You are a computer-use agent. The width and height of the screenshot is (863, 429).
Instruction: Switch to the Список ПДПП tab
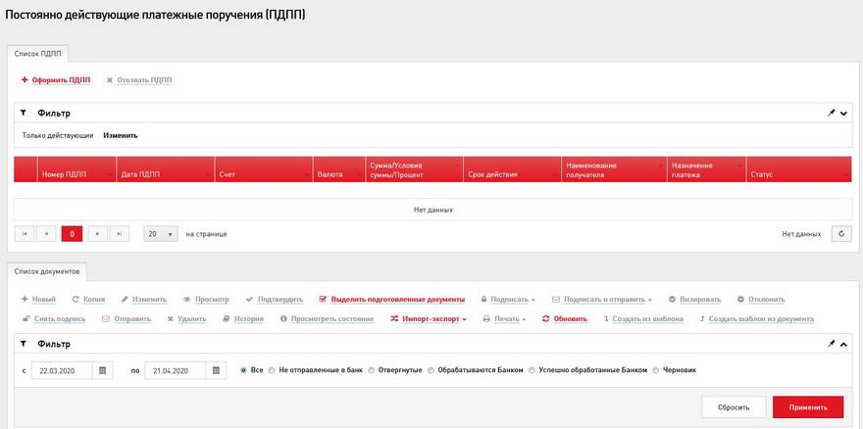(x=36, y=54)
